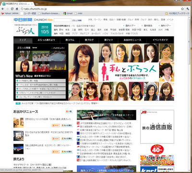The width and height of the screenshot is (192, 173).
Task: Open the cyclists with helmets thumbnail
Action: (41, 56)
